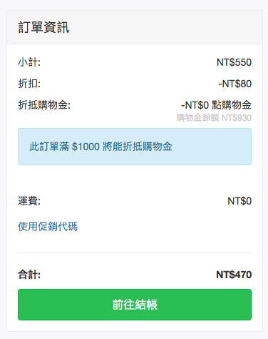Click the NT$550 subtotal amount

(234, 62)
